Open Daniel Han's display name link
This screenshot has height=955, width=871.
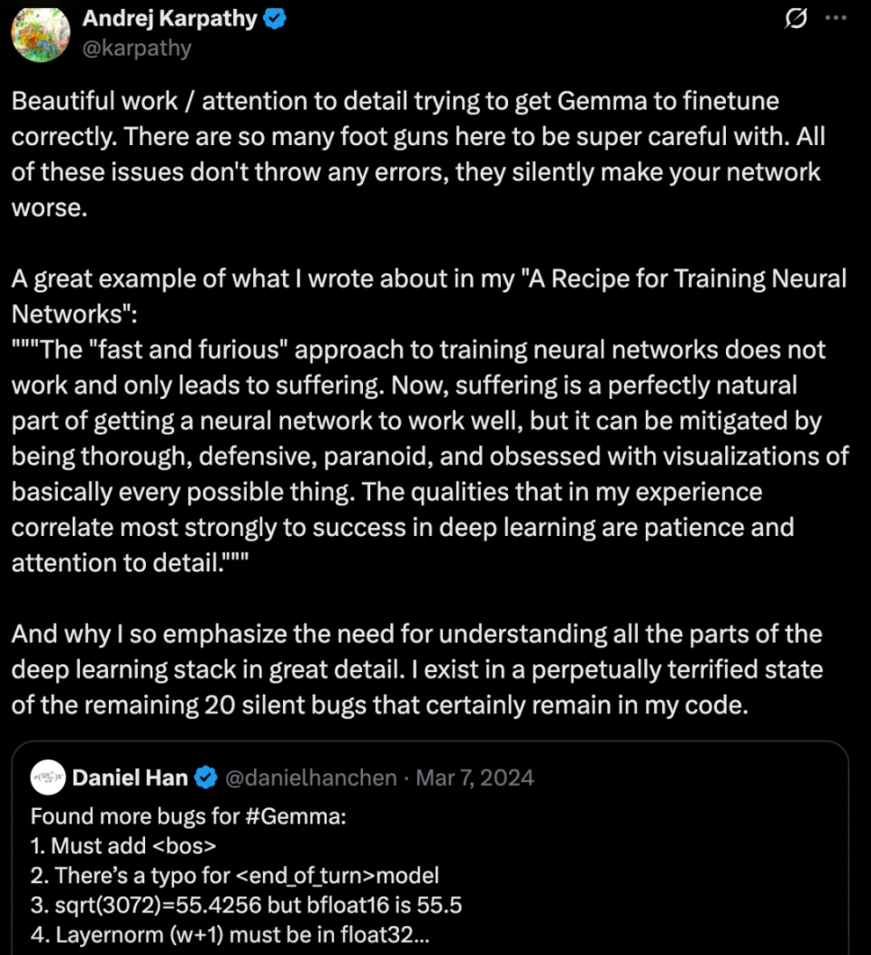[x=130, y=777]
